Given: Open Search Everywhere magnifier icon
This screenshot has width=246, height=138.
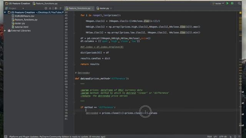Looking at the screenshot, I should click(239, 3).
